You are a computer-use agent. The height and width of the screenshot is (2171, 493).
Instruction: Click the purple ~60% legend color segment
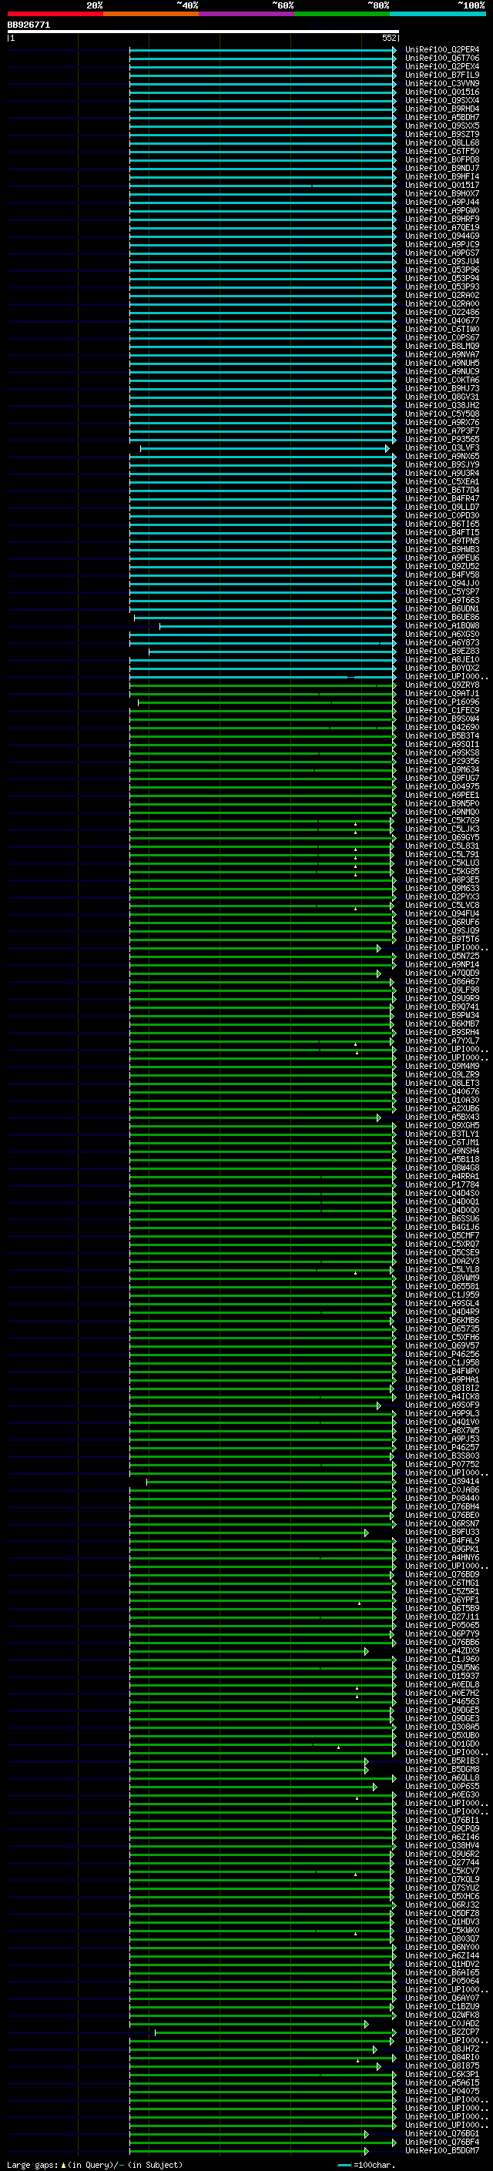click(247, 14)
